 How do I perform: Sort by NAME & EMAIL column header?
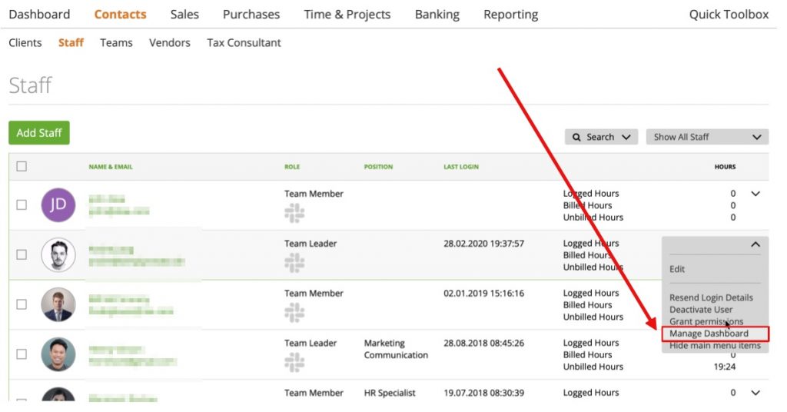(111, 167)
